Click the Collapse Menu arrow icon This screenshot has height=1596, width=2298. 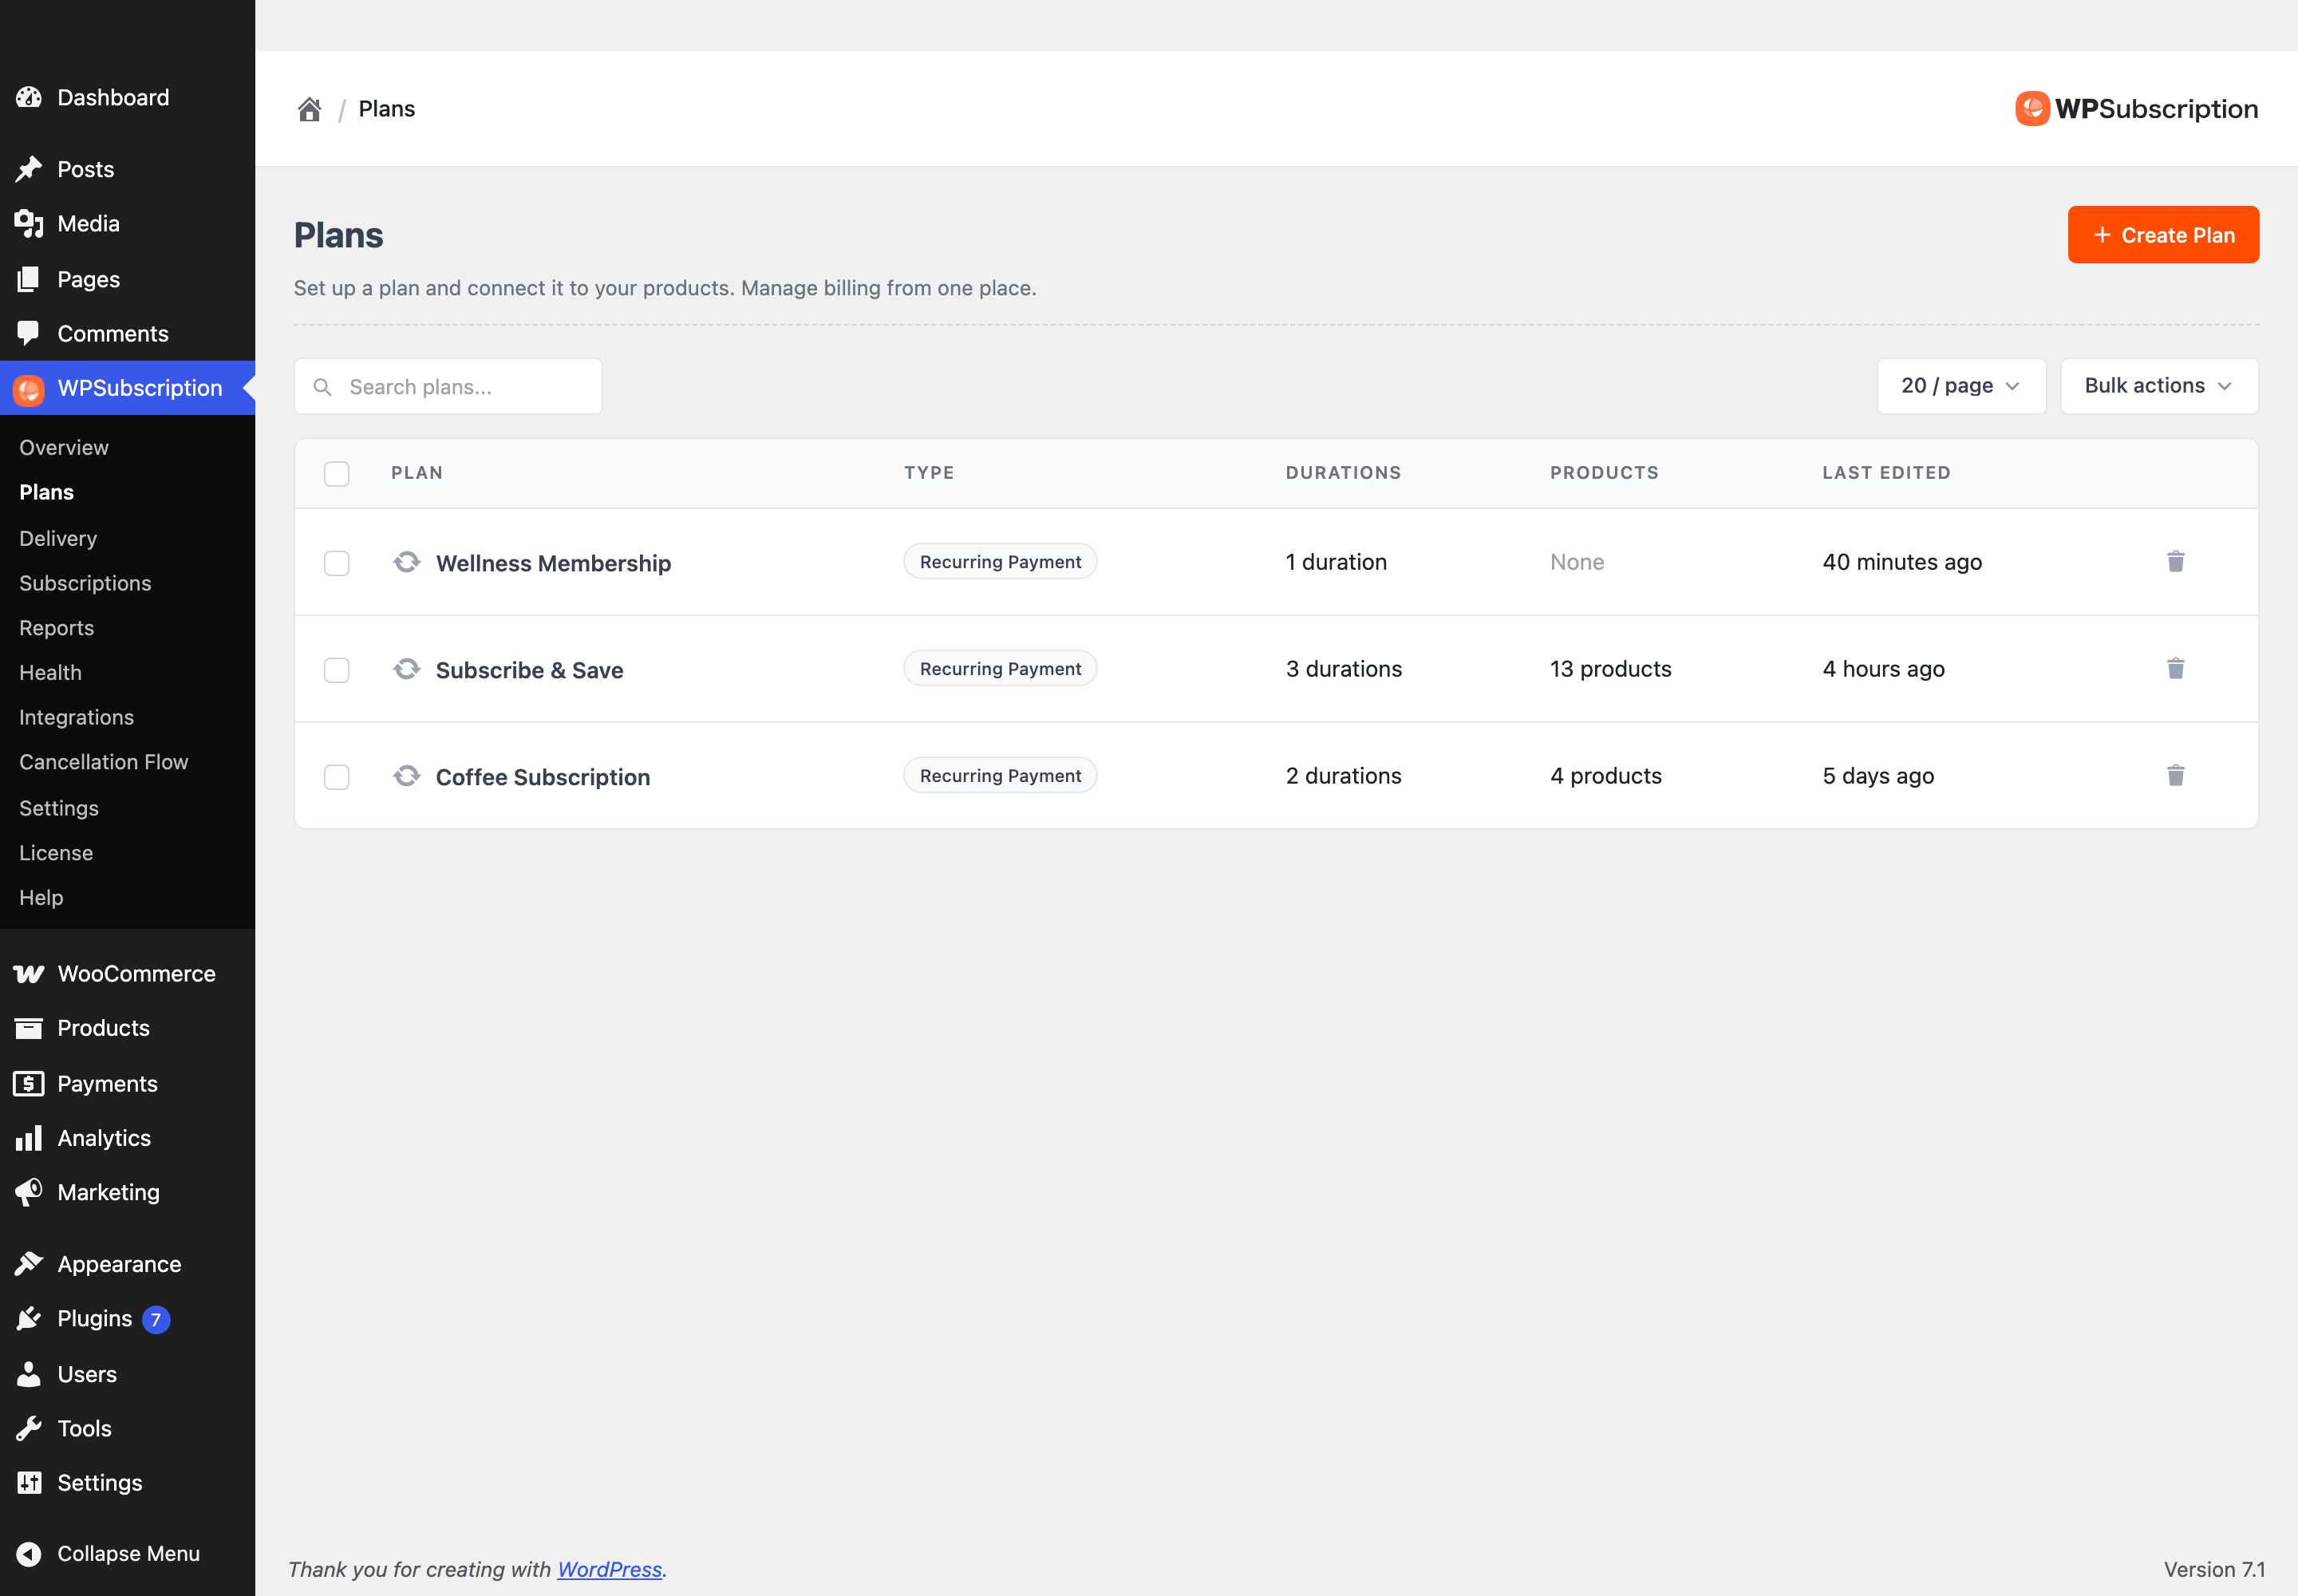coord(29,1553)
